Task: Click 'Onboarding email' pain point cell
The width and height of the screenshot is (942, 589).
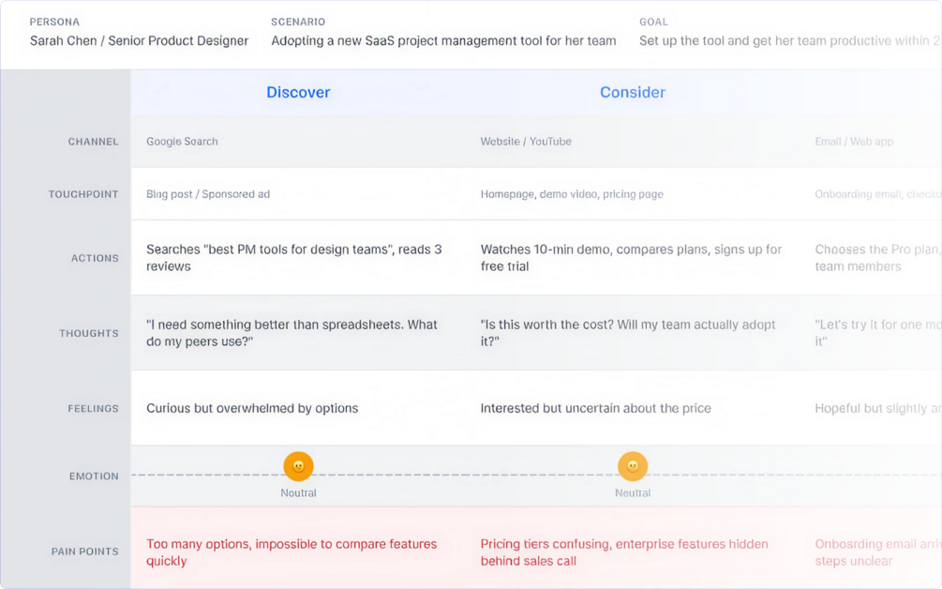Action: 877,552
